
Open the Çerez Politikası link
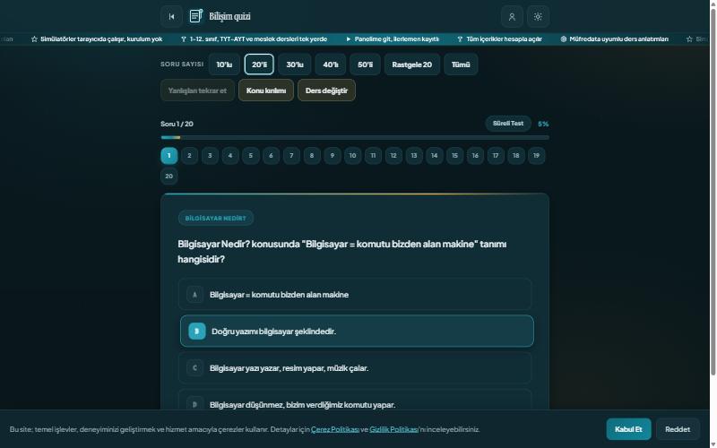pos(334,429)
